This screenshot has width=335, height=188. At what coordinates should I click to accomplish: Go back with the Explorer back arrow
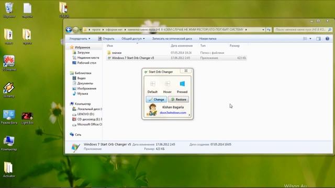(x=69, y=30)
